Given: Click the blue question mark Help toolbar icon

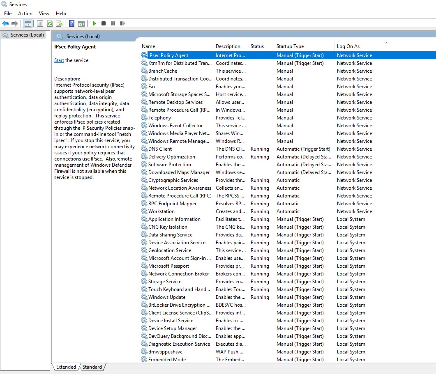Looking at the screenshot, I should (x=72, y=24).
